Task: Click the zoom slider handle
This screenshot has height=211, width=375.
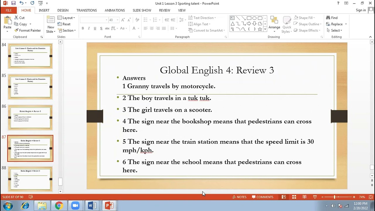Action: pyautogui.click(x=334, y=197)
